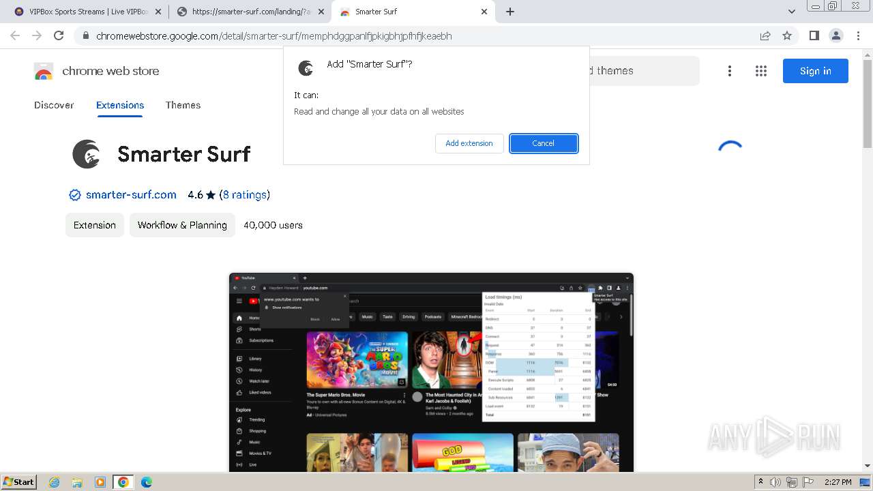Click the 2:27 PM system clock

(838, 482)
